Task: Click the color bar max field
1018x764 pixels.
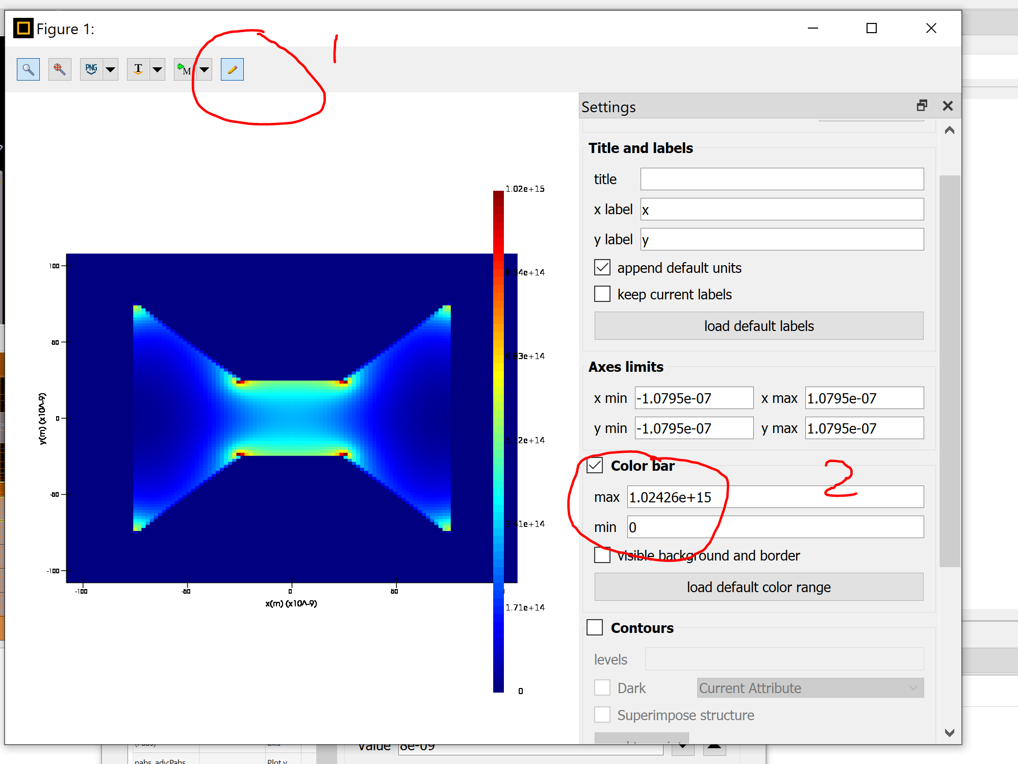Action: tap(775, 497)
